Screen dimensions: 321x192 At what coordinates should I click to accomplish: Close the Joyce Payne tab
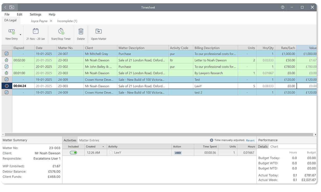(x=51, y=21)
